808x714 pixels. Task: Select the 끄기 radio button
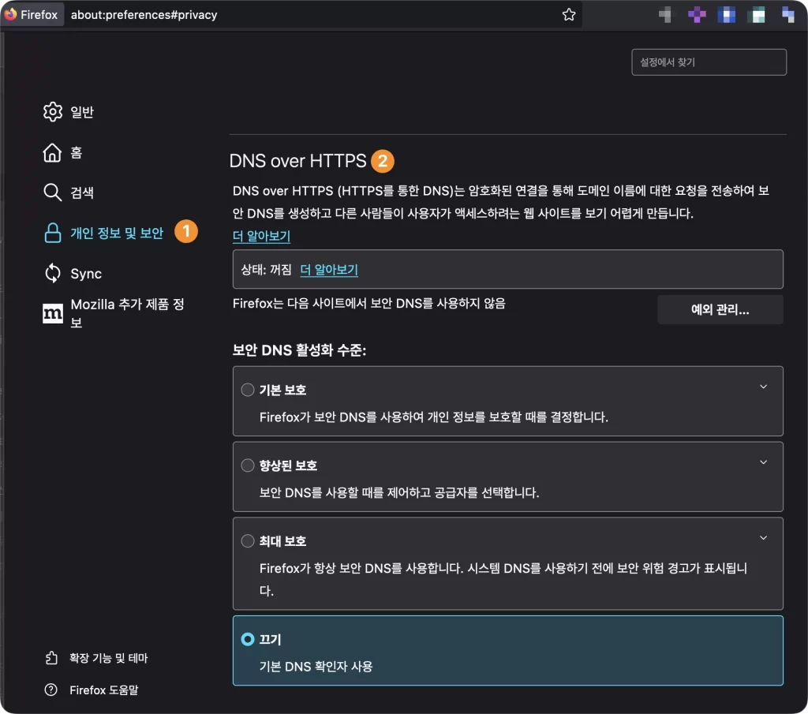[x=248, y=639]
